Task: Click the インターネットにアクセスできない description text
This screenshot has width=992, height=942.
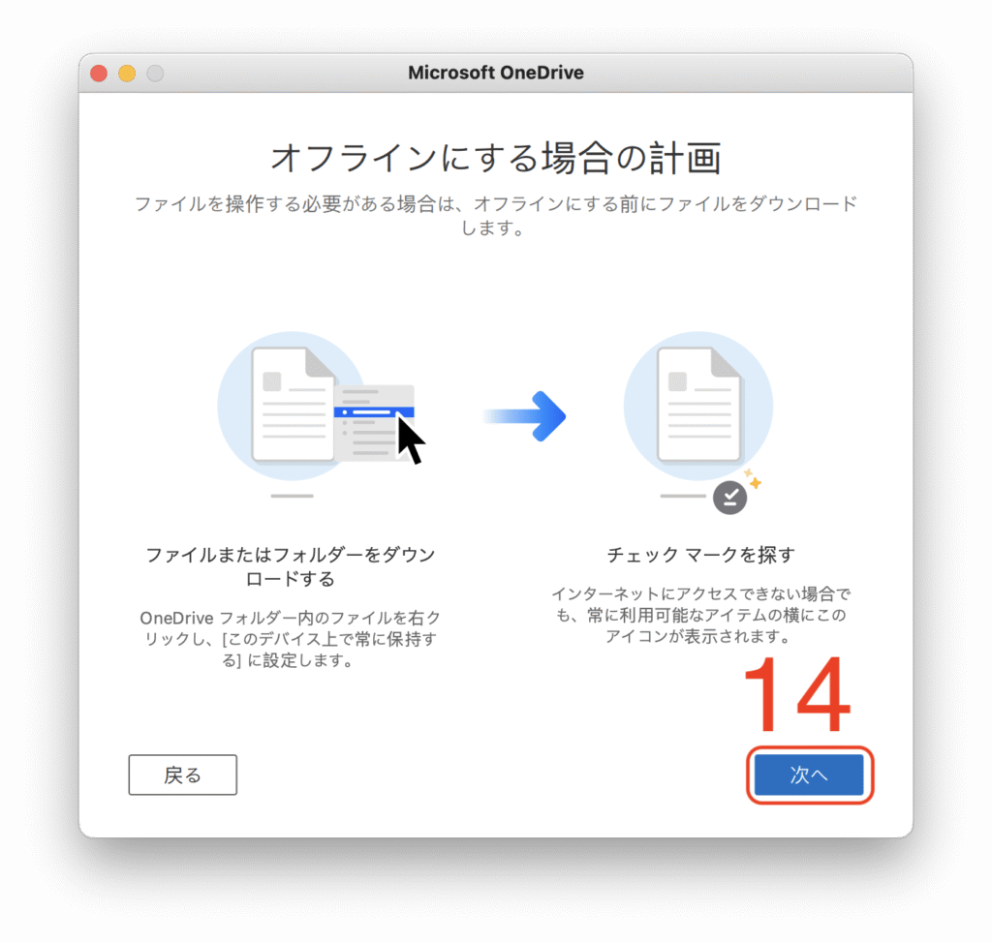Action: tap(701, 615)
